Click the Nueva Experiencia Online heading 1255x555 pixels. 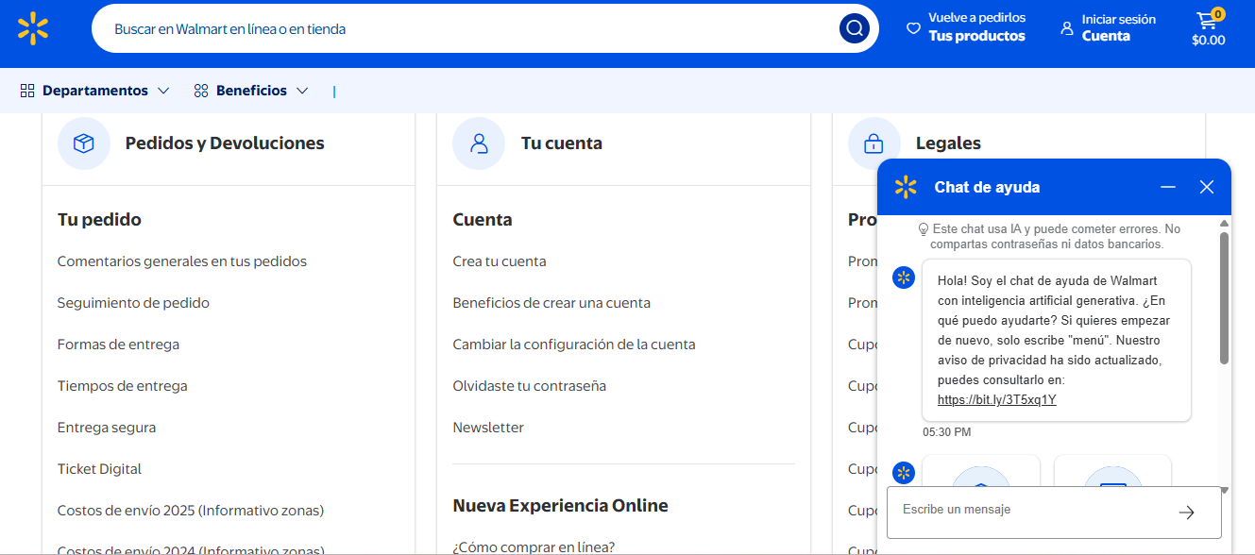click(x=560, y=506)
